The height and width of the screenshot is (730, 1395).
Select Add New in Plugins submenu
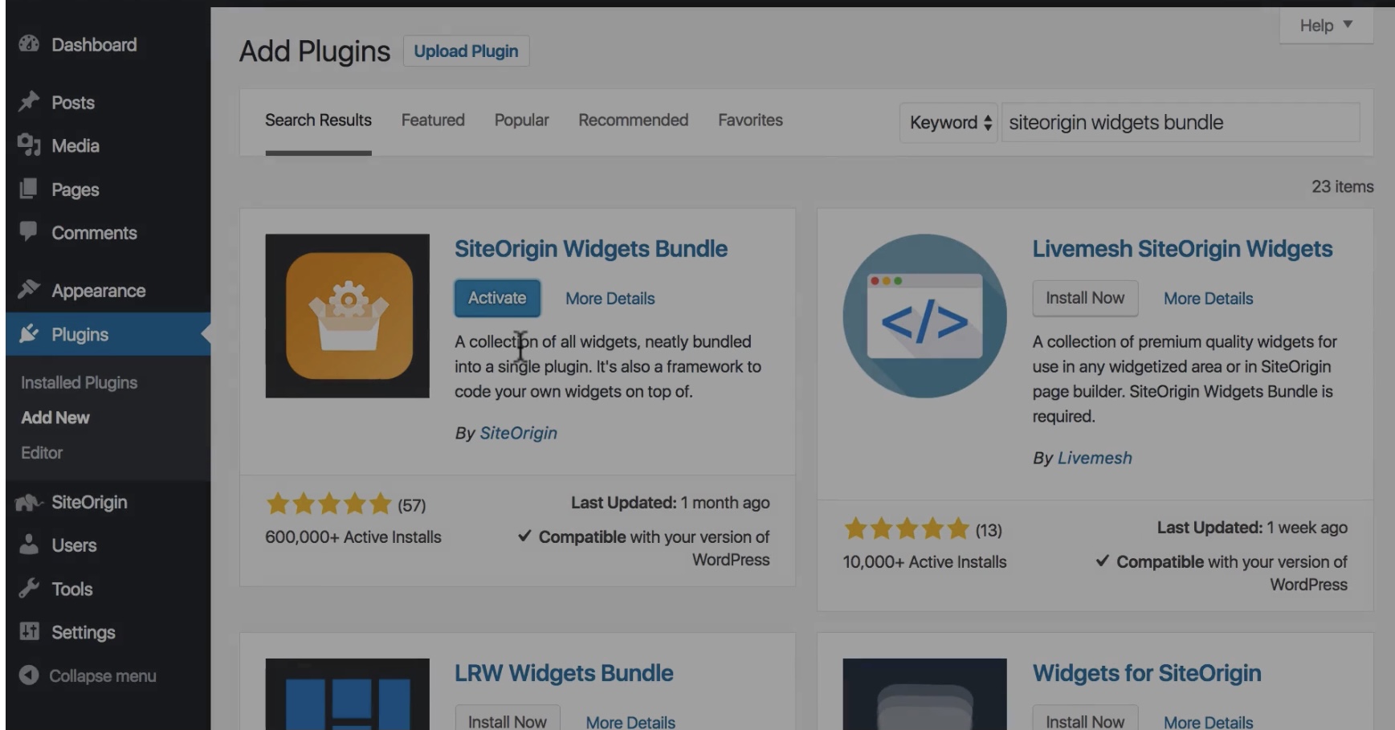point(55,418)
